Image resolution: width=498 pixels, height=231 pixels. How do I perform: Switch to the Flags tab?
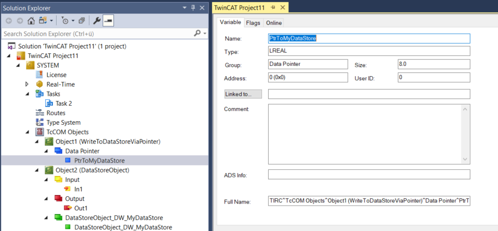click(253, 23)
